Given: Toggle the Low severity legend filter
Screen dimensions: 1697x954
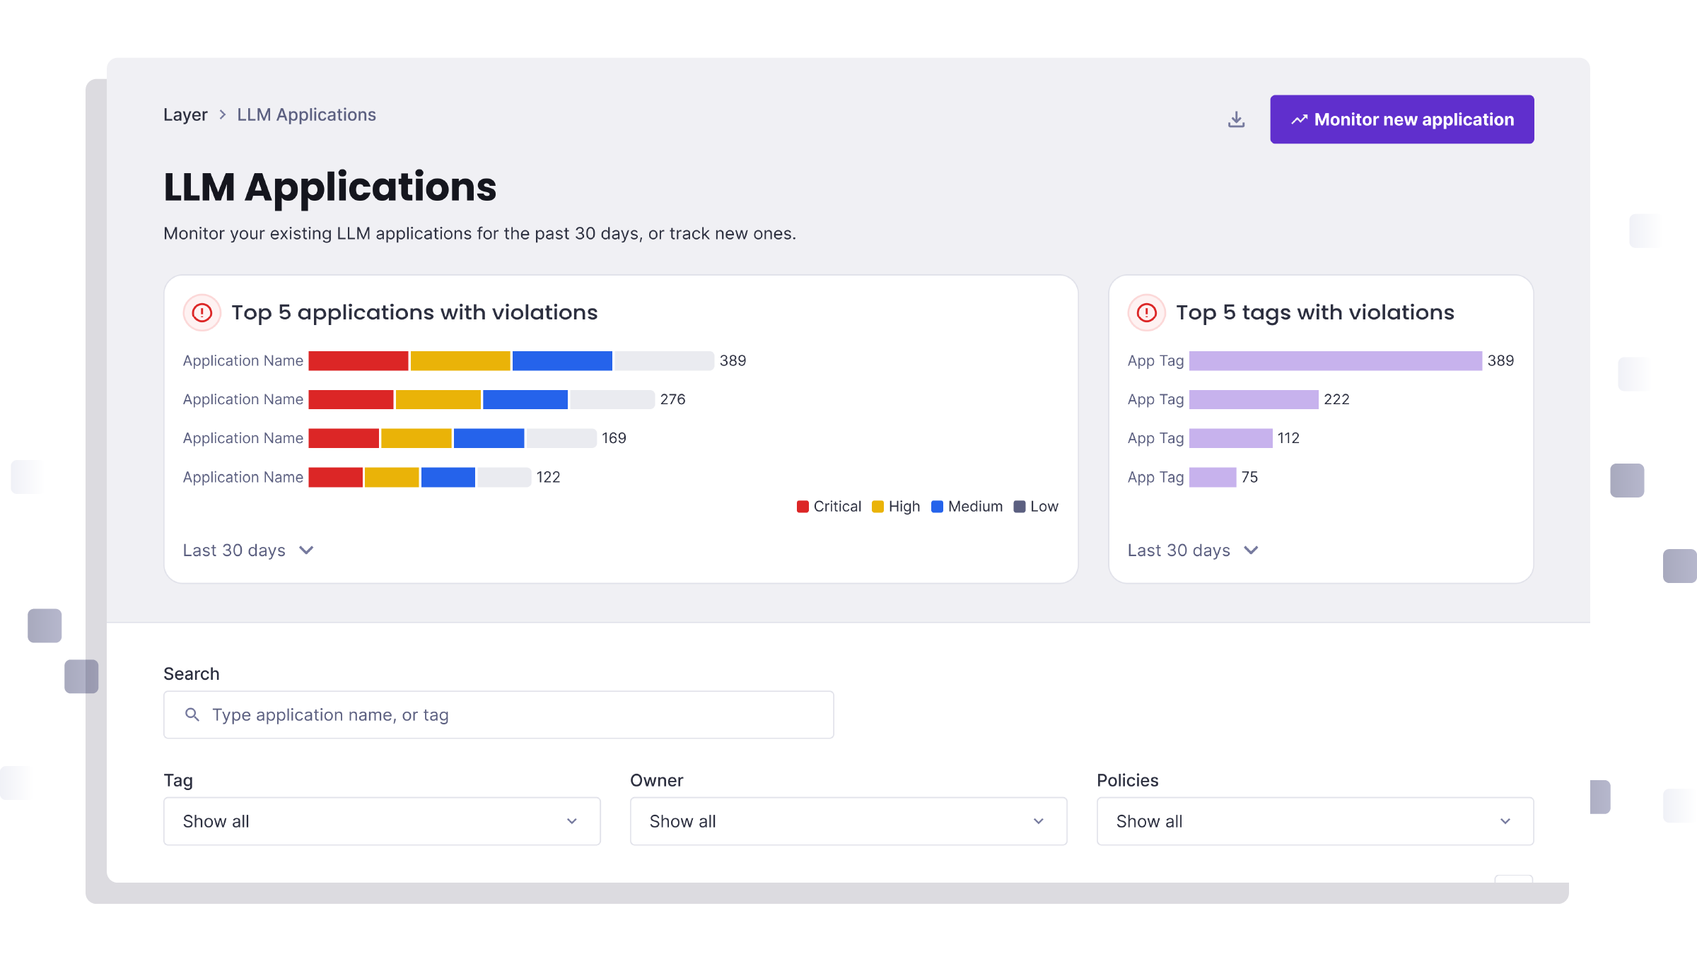Looking at the screenshot, I should [x=1020, y=506].
